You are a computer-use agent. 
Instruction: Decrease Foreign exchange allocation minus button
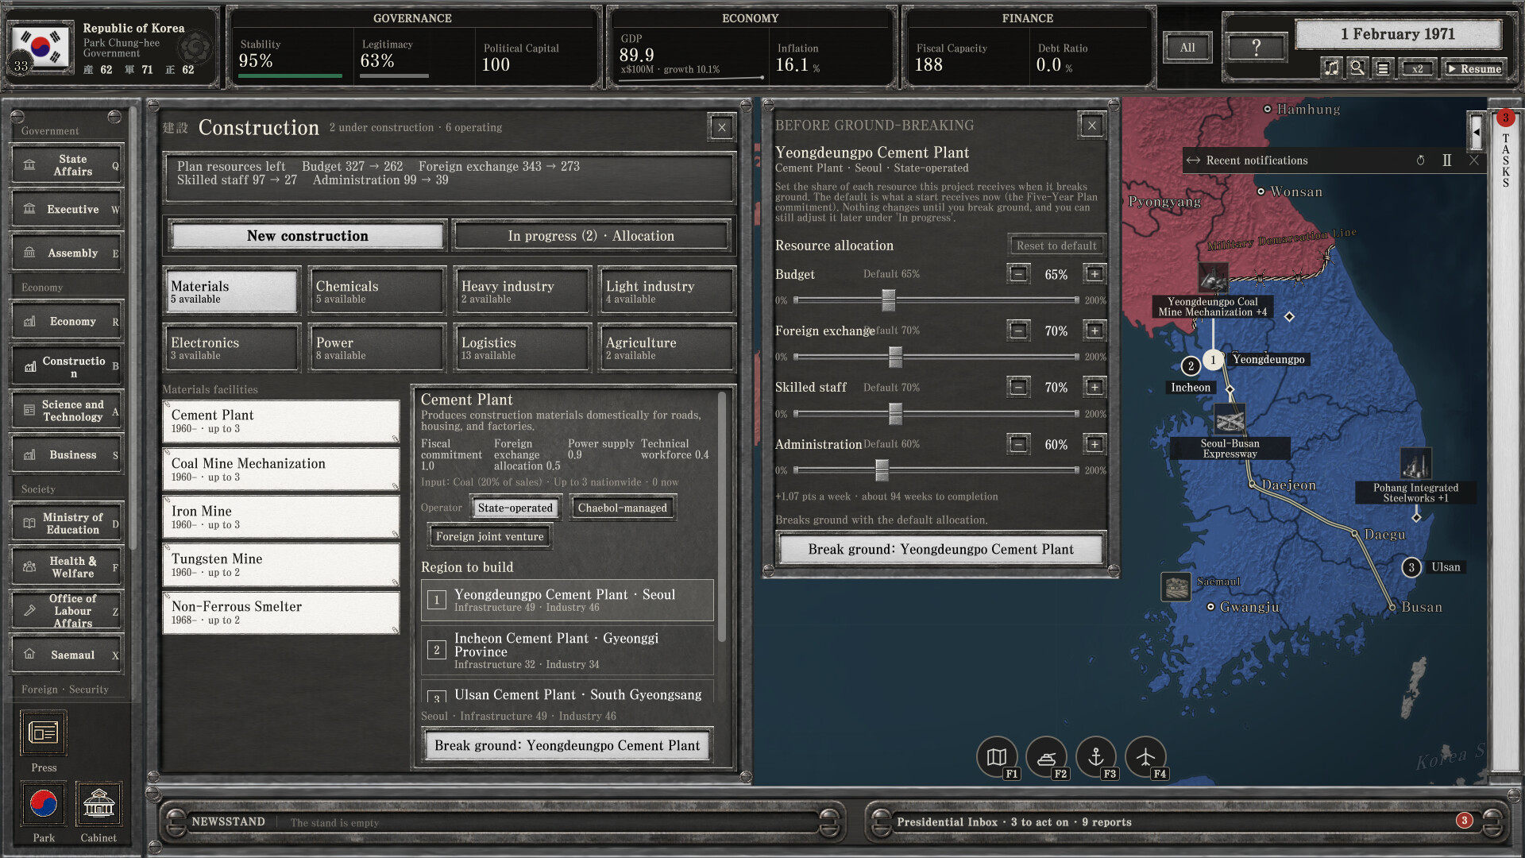coord(1018,330)
